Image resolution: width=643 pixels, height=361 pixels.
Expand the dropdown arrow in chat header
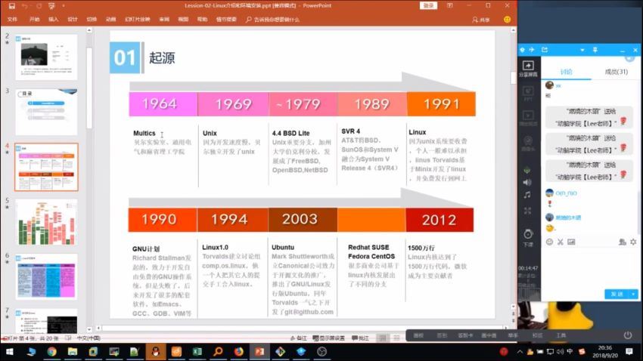[x=582, y=50]
